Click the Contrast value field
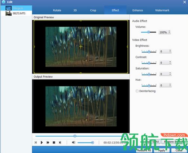Viewport: 188px width, 153px height. (x=164, y=63)
